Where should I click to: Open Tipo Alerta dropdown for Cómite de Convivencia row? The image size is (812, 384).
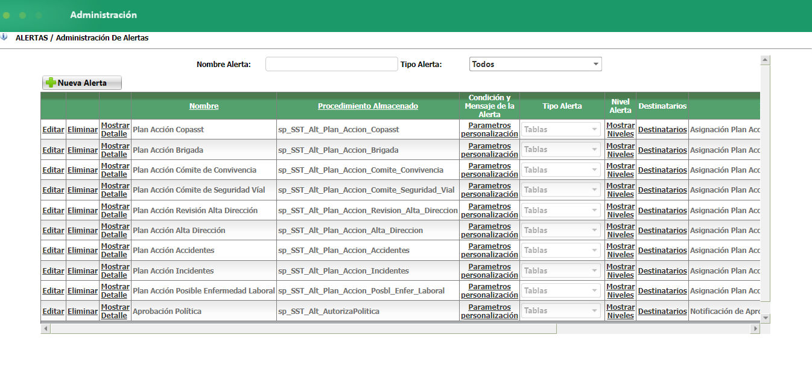(x=561, y=170)
